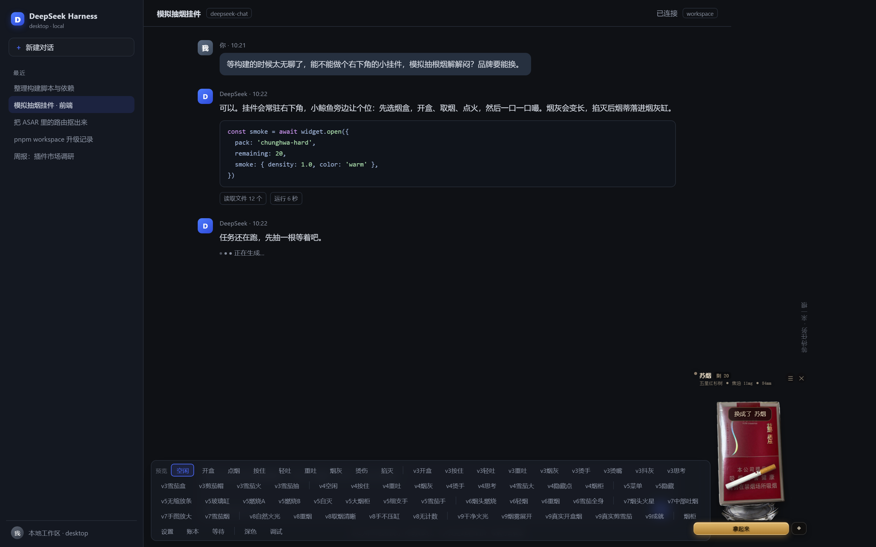The height and width of the screenshot is (547, 876).
Task: Click the deepseek-chat model badge
Action: click(x=229, y=13)
